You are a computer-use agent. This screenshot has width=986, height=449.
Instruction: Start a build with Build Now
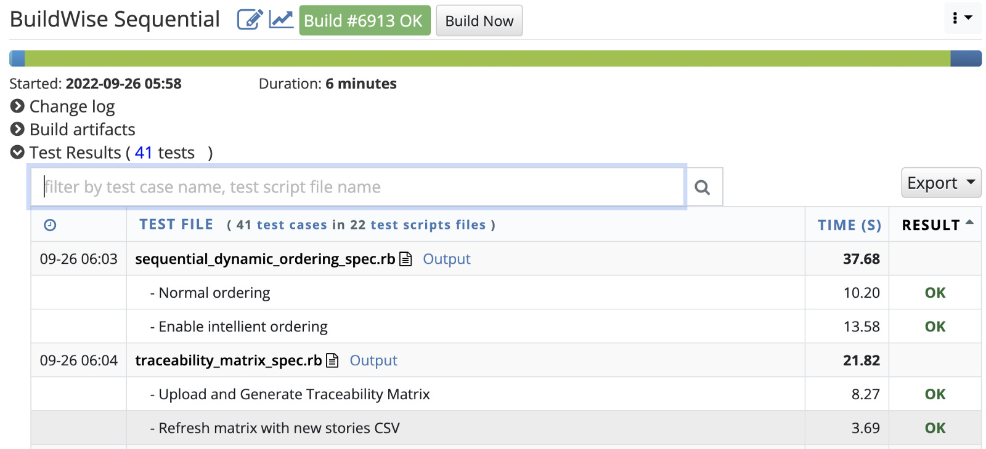(479, 21)
